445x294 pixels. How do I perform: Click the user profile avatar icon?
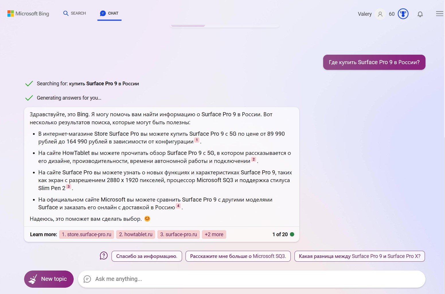(x=380, y=14)
